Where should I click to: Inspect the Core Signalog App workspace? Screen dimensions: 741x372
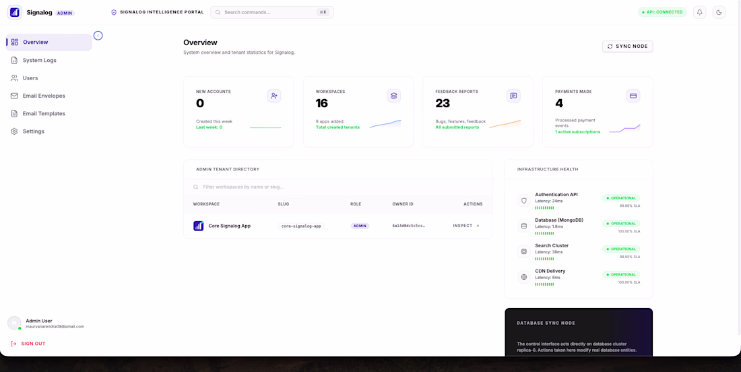466,226
